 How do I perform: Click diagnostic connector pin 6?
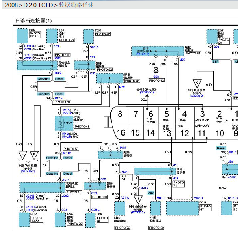pyautogui.click(x=151, y=114)
